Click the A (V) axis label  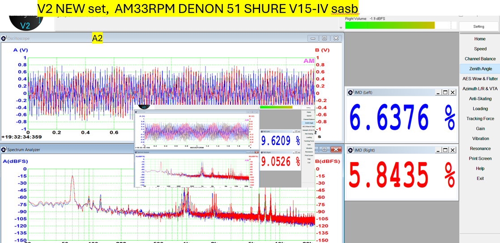[x=21, y=50]
